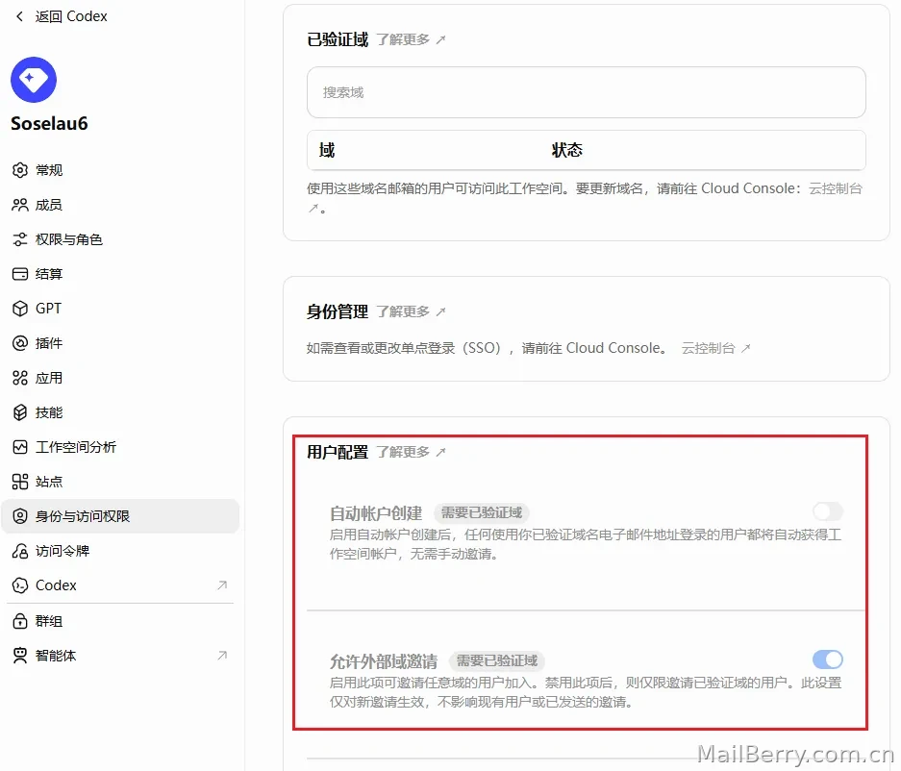
Task: Click the 结算 credit card icon
Action: pos(20,274)
